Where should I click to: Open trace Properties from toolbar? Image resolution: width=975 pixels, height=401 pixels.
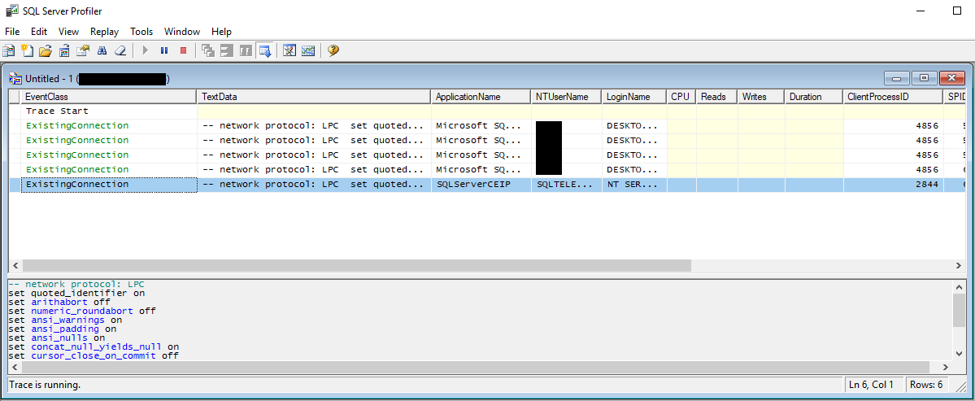pyautogui.click(x=83, y=50)
